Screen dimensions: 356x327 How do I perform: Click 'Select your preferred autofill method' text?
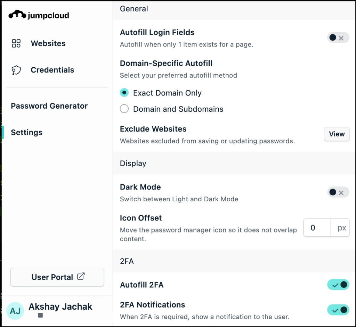(x=178, y=75)
